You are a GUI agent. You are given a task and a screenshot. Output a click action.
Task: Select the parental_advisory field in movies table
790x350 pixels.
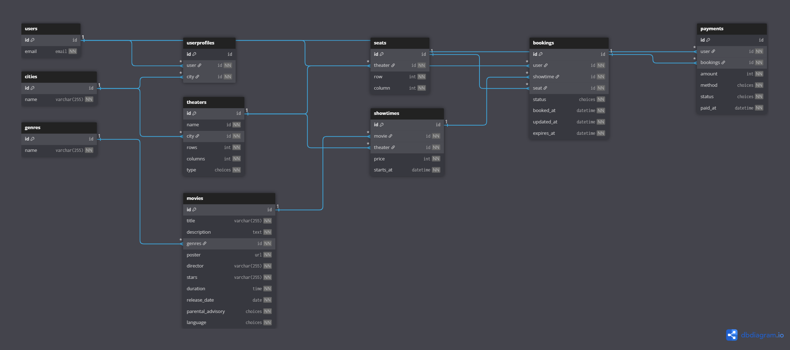[x=229, y=312]
